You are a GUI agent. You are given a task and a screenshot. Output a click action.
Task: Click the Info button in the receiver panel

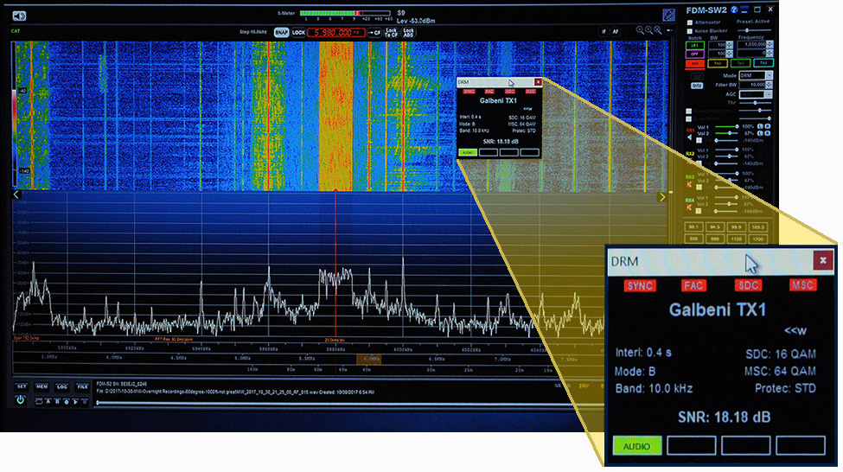tap(697, 86)
